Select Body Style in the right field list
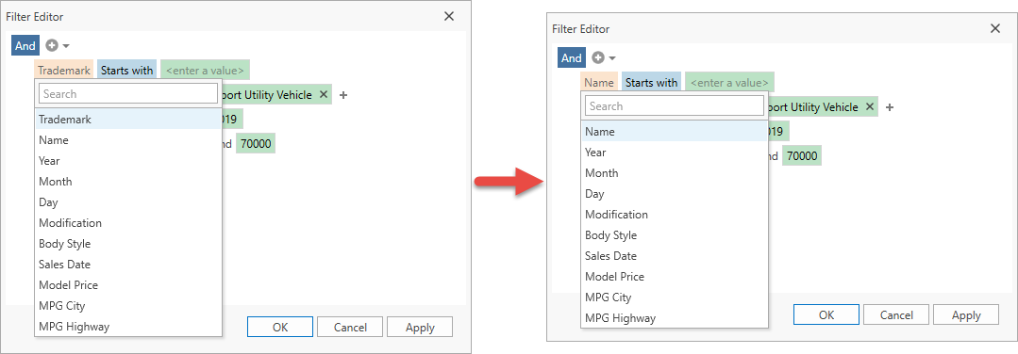 click(675, 235)
